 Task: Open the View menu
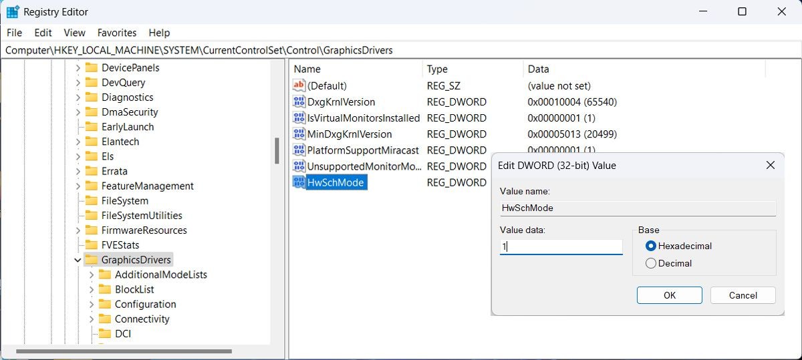click(75, 33)
